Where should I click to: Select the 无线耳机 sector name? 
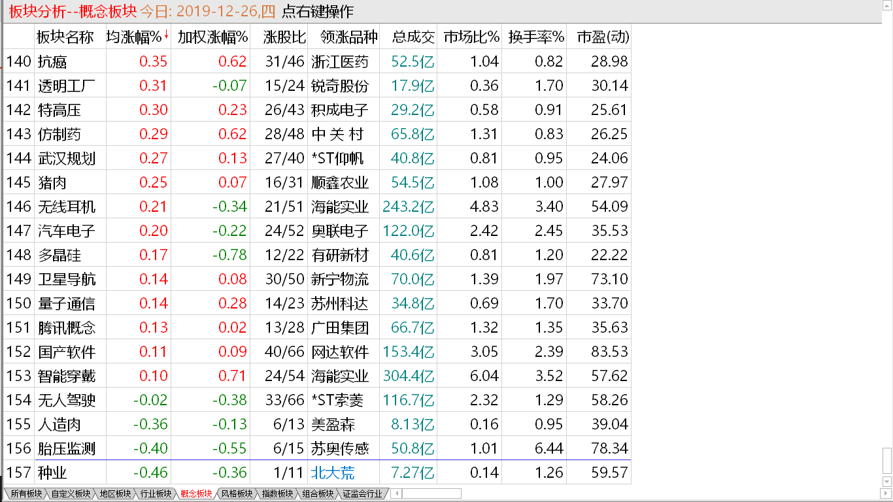(67, 207)
